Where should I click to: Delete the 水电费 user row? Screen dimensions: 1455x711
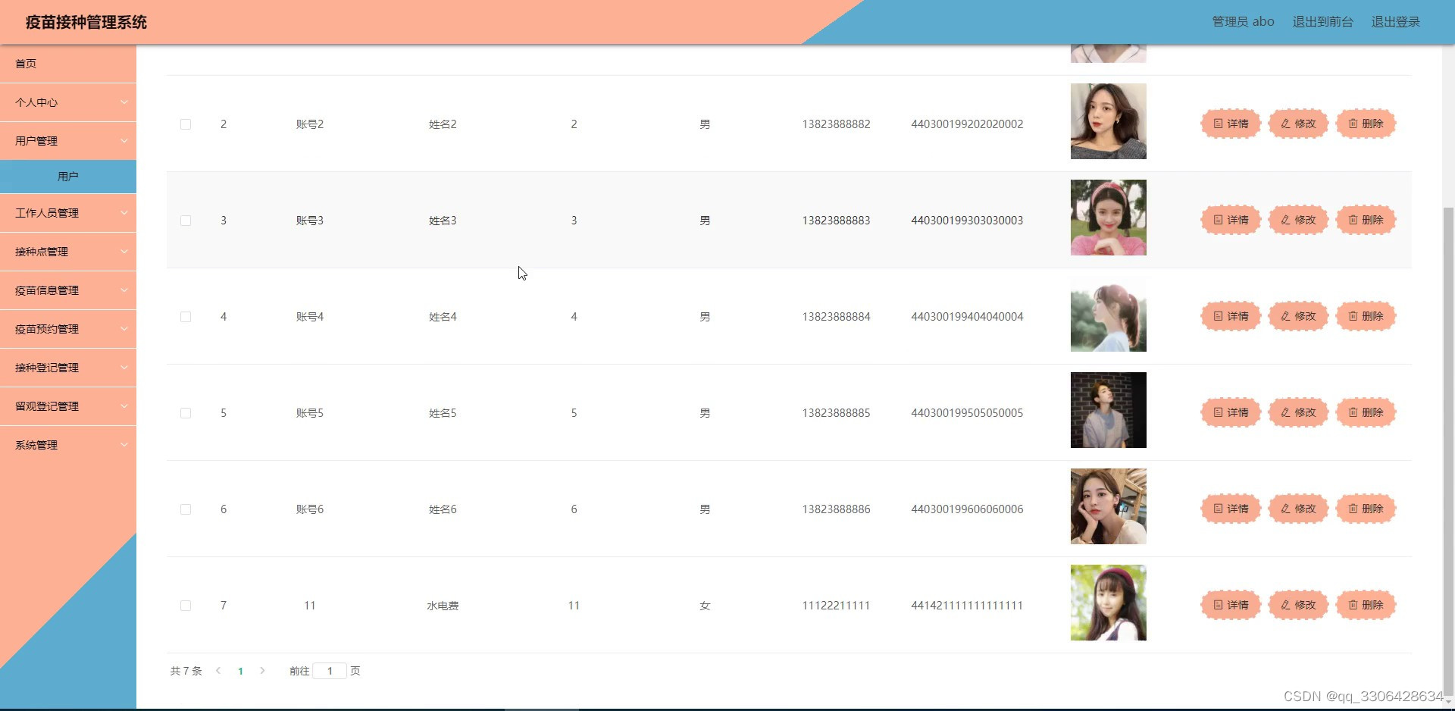(1366, 605)
